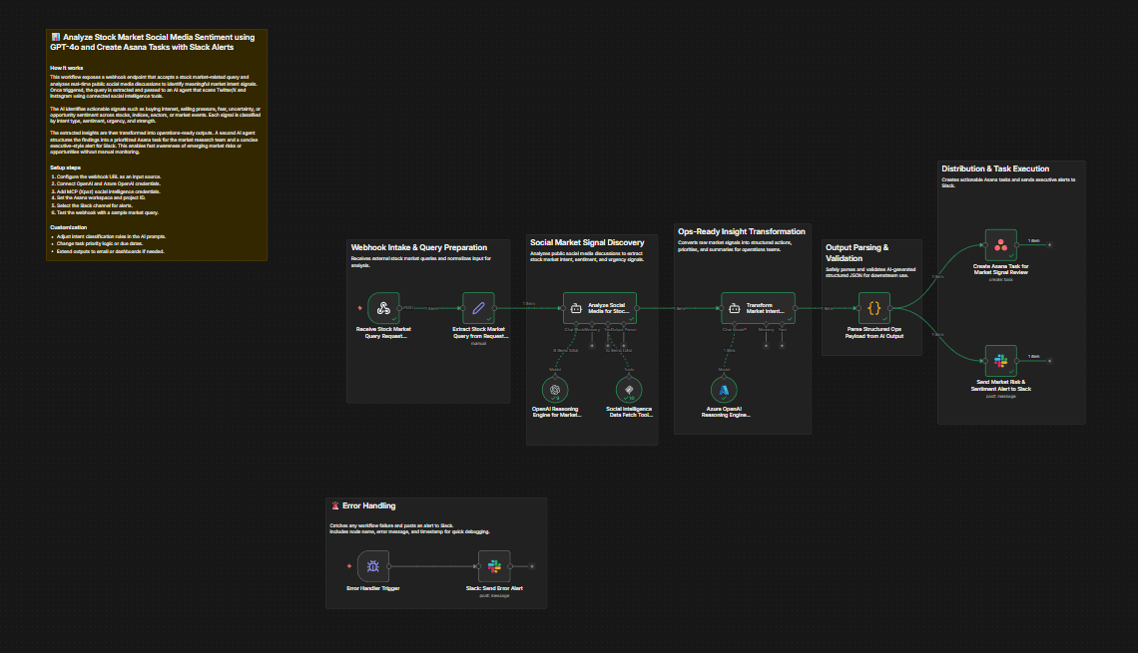1138x653 pixels.
Task: Click the Social Market Signal Discovery heading
Action: coord(588,242)
